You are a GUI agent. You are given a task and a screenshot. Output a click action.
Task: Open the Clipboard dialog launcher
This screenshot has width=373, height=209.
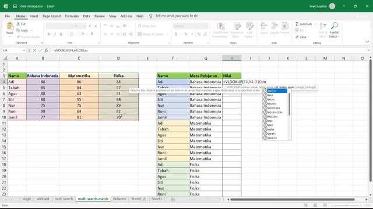coord(42,43)
